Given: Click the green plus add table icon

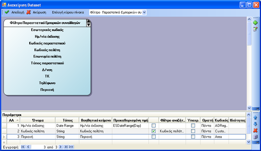Looking at the screenshot, I should 255,23.
